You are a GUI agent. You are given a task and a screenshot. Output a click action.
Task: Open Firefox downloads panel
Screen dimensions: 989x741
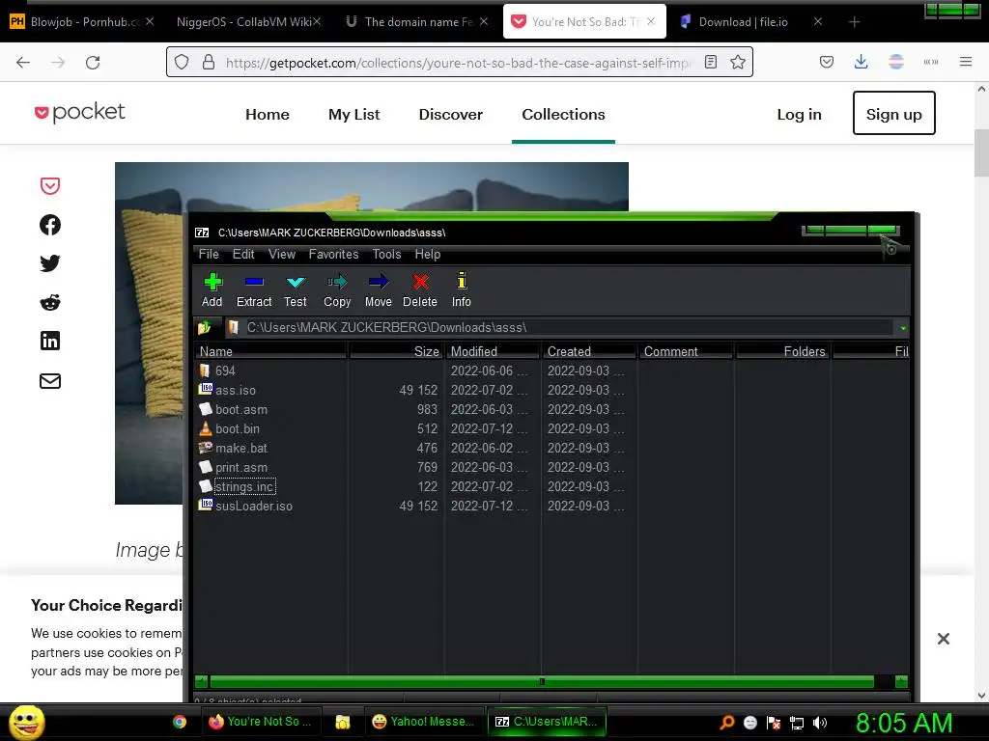[x=861, y=62]
